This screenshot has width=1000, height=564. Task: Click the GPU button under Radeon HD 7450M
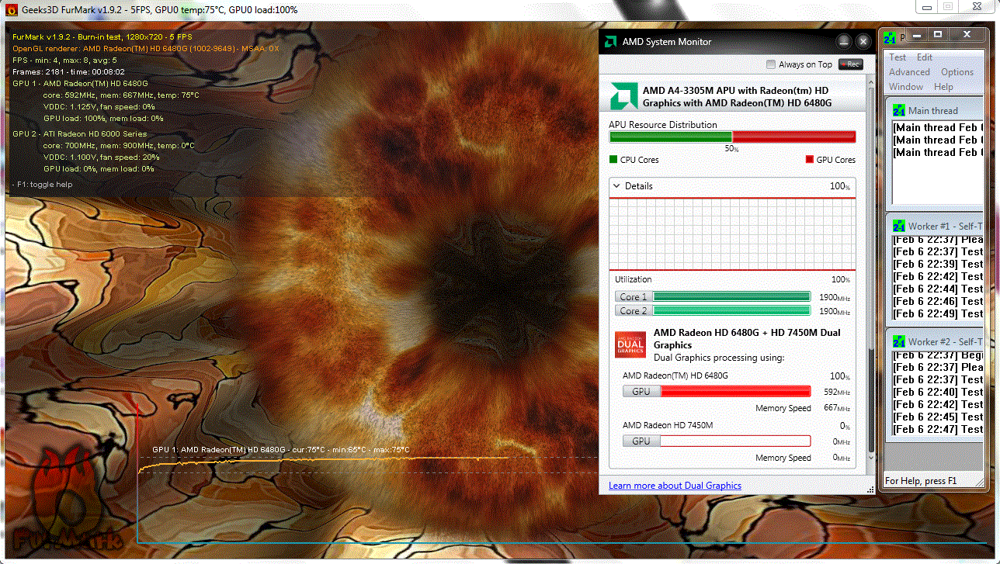pos(641,441)
